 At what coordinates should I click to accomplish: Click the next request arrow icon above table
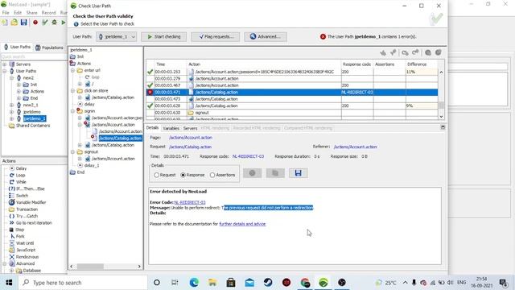pos(415,52)
